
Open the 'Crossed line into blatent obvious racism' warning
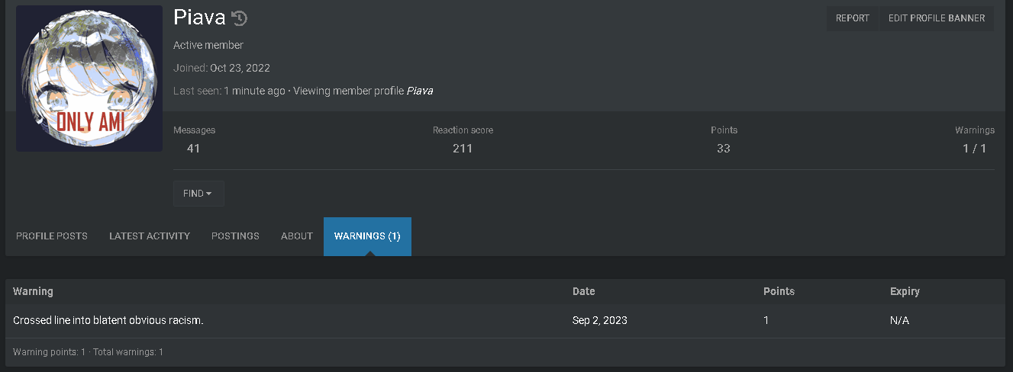coord(108,320)
